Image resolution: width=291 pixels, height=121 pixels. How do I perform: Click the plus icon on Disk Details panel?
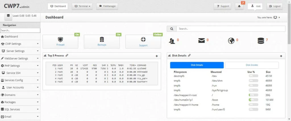tap(281, 56)
